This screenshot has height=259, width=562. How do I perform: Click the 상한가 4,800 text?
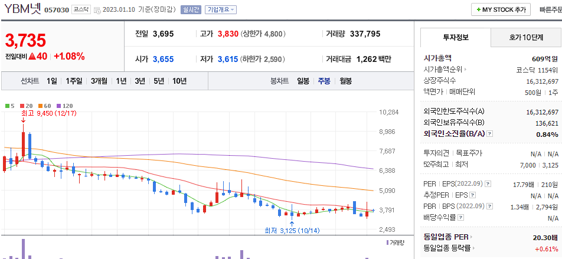[263, 34]
